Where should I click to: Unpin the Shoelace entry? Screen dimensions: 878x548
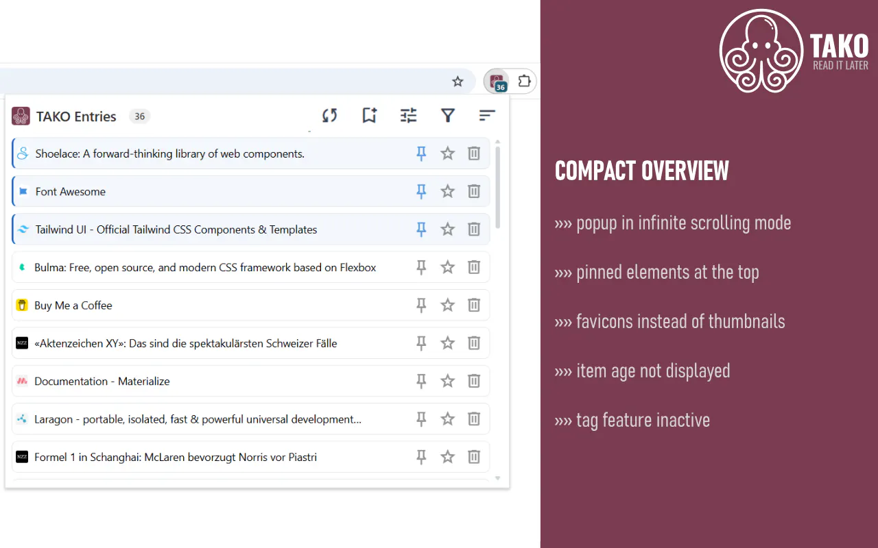[x=422, y=153]
